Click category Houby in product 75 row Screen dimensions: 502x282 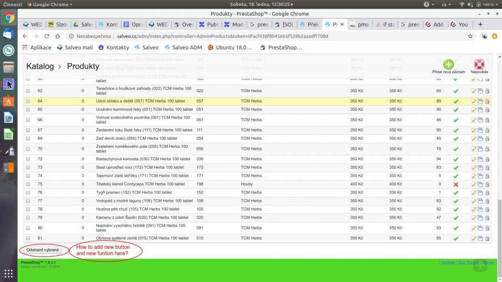point(247,184)
